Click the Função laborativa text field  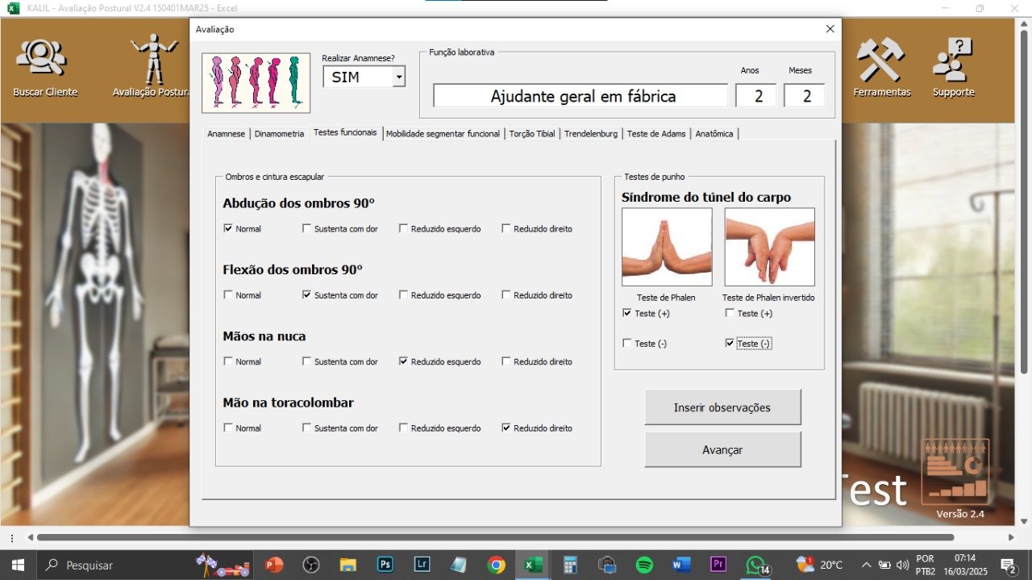click(x=580, y=96)
